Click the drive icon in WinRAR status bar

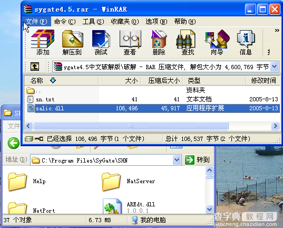pyautogui.click(x=29, y=139)
